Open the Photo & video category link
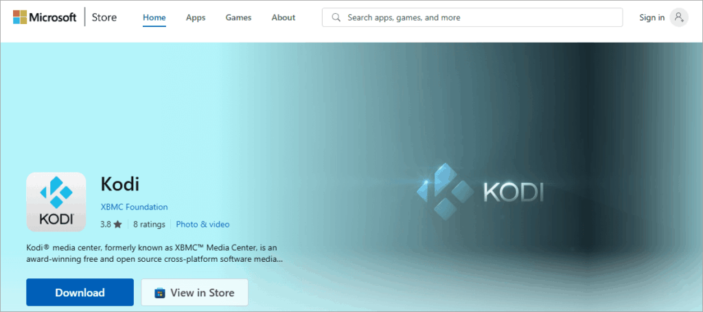This screenshot has height=312, width=703. pyautogui.click(x=203, y=224)
